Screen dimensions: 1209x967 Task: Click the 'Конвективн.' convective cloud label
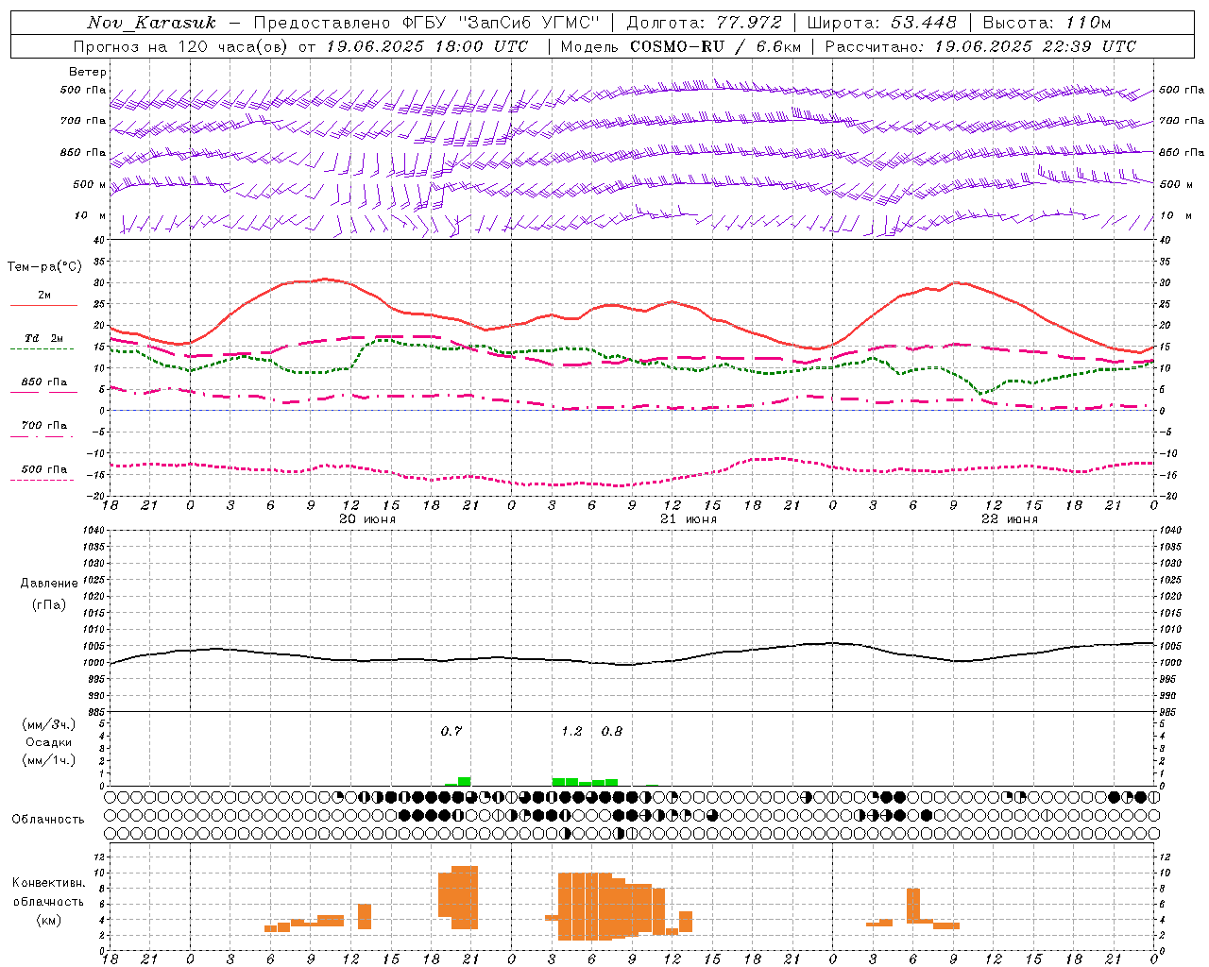49,883
